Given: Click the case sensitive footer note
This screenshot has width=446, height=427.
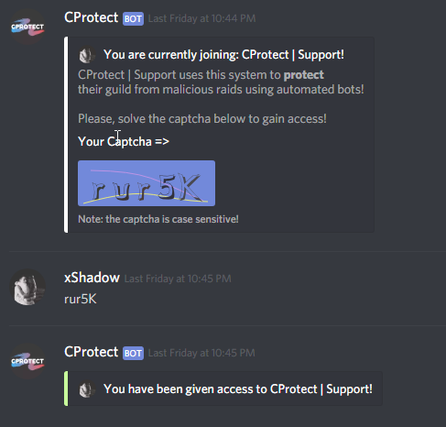Looking at the screenshot, I should coord(158,219).
